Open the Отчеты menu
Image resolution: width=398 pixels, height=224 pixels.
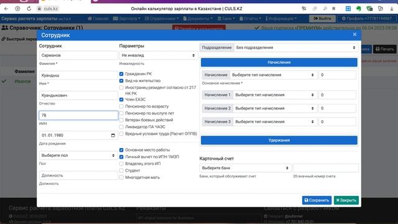click(250, 19)
